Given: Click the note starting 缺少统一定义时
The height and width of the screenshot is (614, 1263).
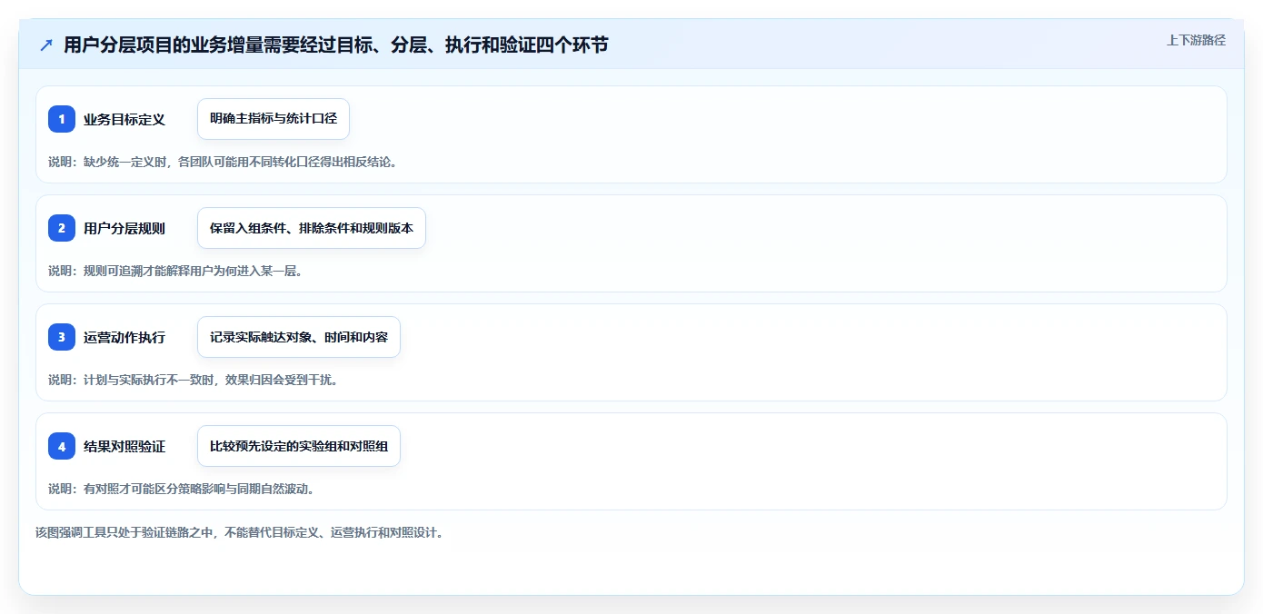Looking at the screenshot, I should coord(224,162).
